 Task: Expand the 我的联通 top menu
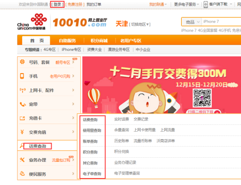click(158, 4)
